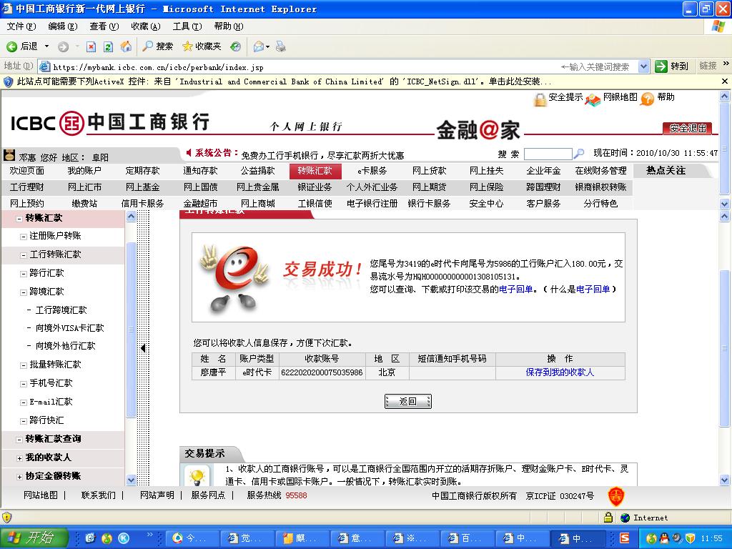Image resolution: width=732 pixels, height=549 pixels.
Task: Click the 保存到我的收款人 link
Action: pyautogui.click(x=559, y=372)
